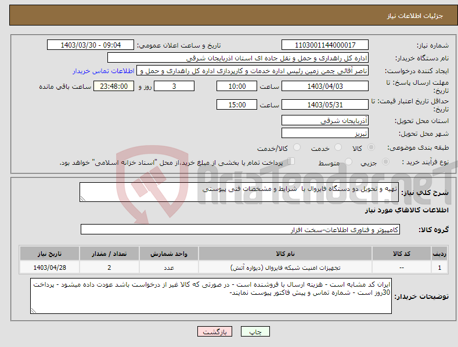Image resolution: width=458 pixels, height=347 pixels.
Task: Click the جزئیات اطلاعات نیاز header title
Action: pyautogui.click(x=415, y=16)
